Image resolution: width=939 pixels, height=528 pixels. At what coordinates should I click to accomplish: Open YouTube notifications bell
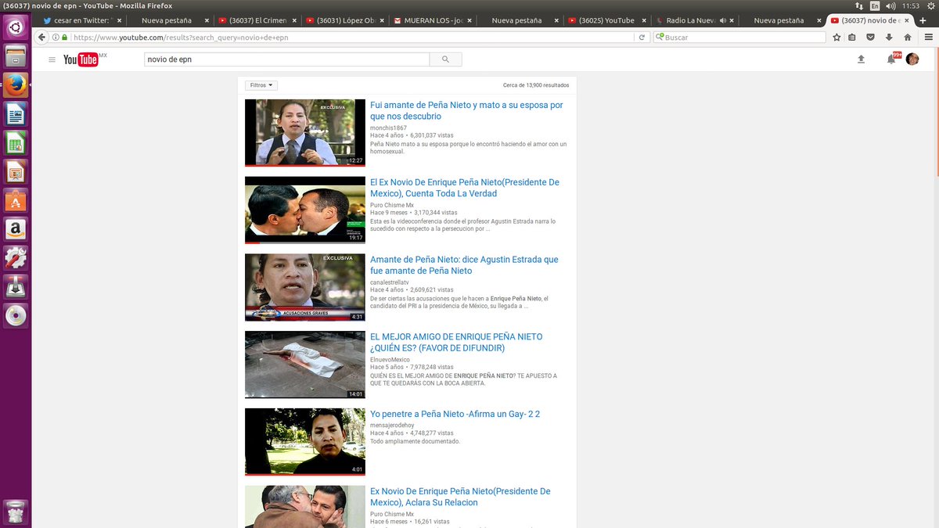[891, 59]
